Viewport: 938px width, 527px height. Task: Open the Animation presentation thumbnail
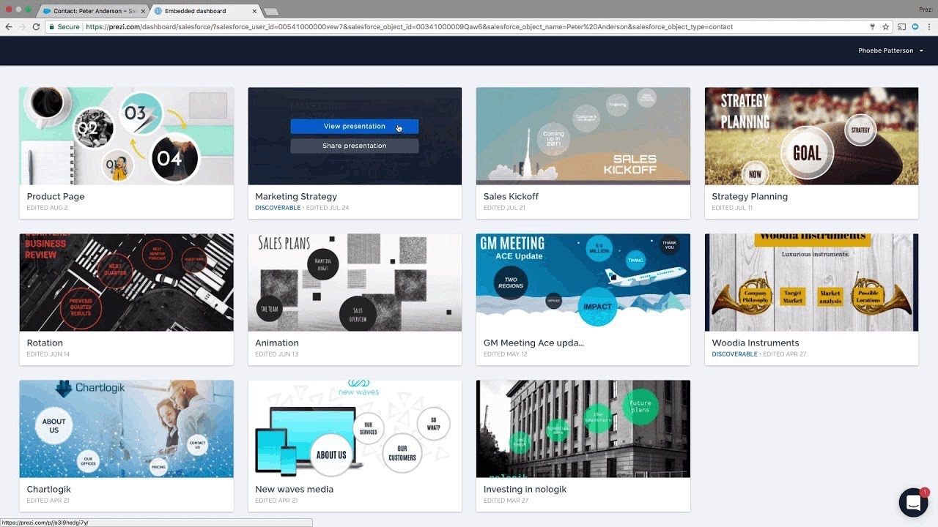[355, 283]
